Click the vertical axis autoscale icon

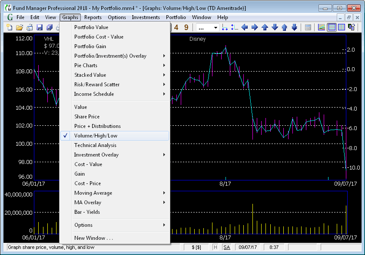[x=234, y=27]
